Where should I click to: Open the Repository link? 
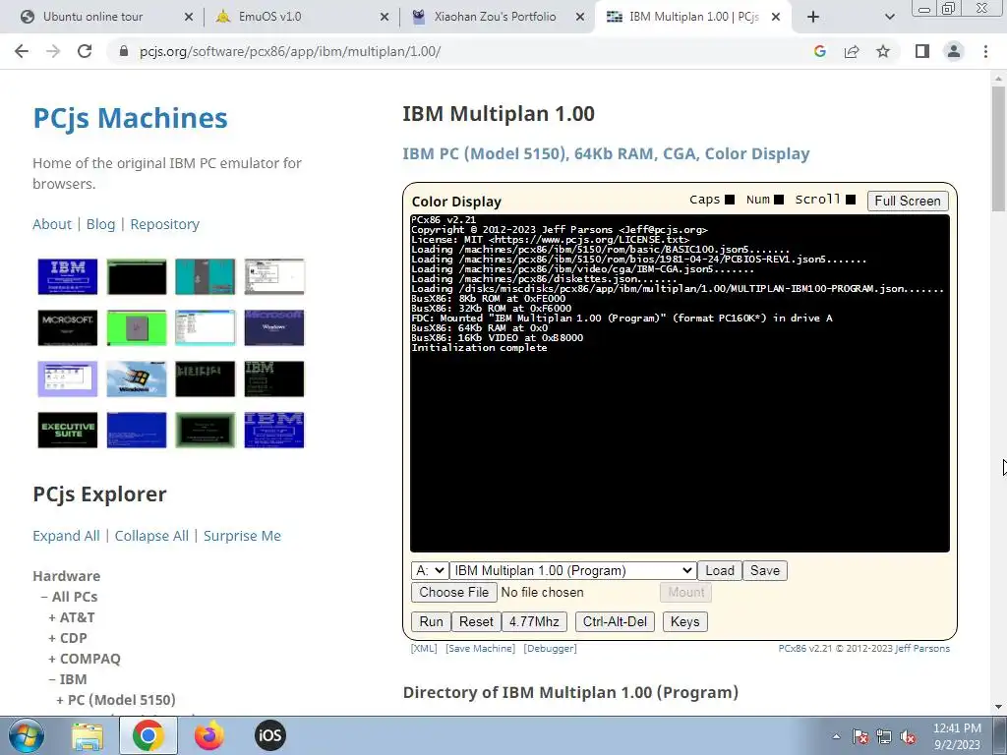(165, 224)
